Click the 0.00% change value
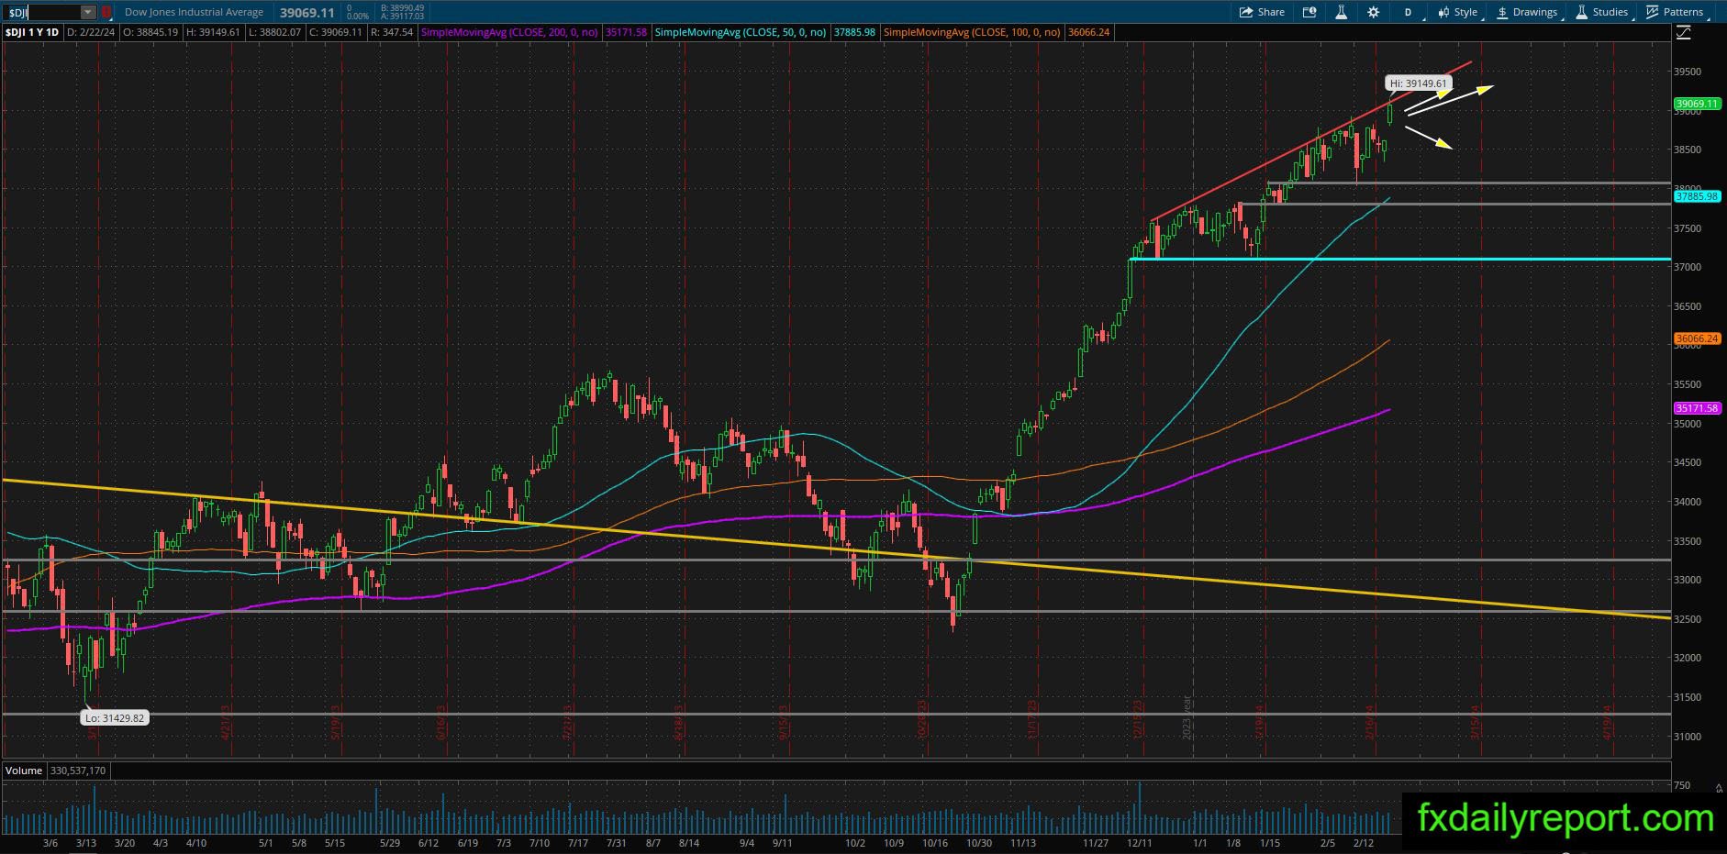The width and height of the screenshot is (1727, 854). (x=357, y=17)
